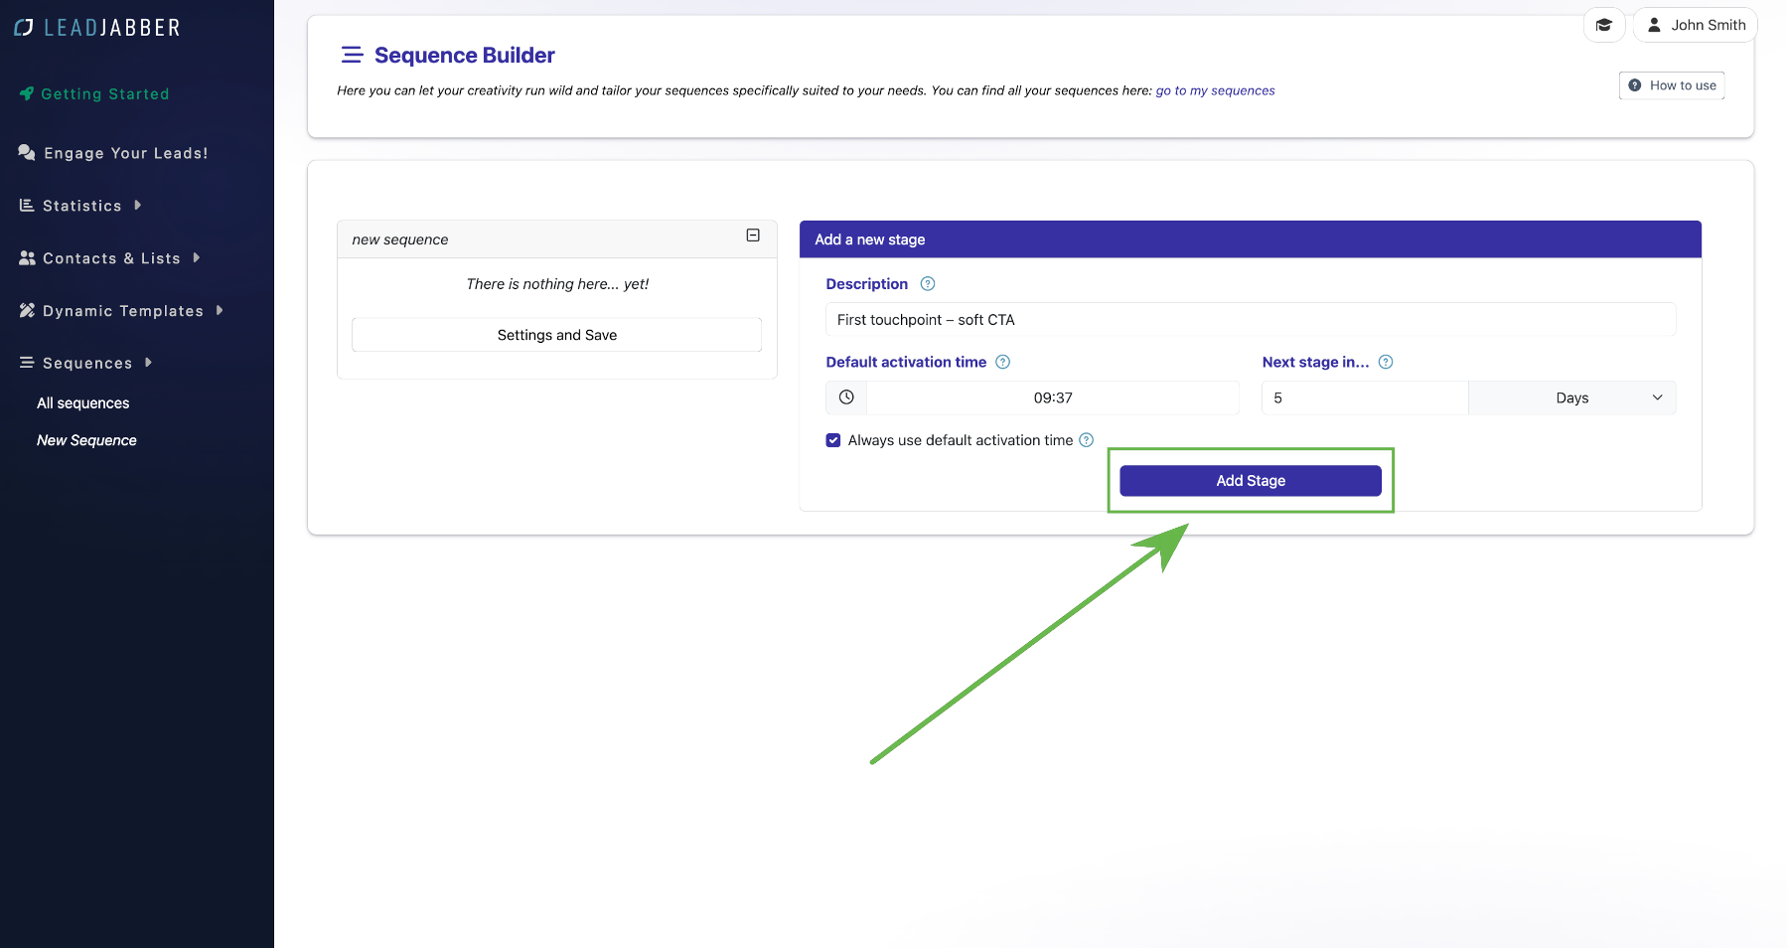Click the Sequence Builder hamburger icon
The width and height of the screenshot is (1788, 948).
coord(352,55)
